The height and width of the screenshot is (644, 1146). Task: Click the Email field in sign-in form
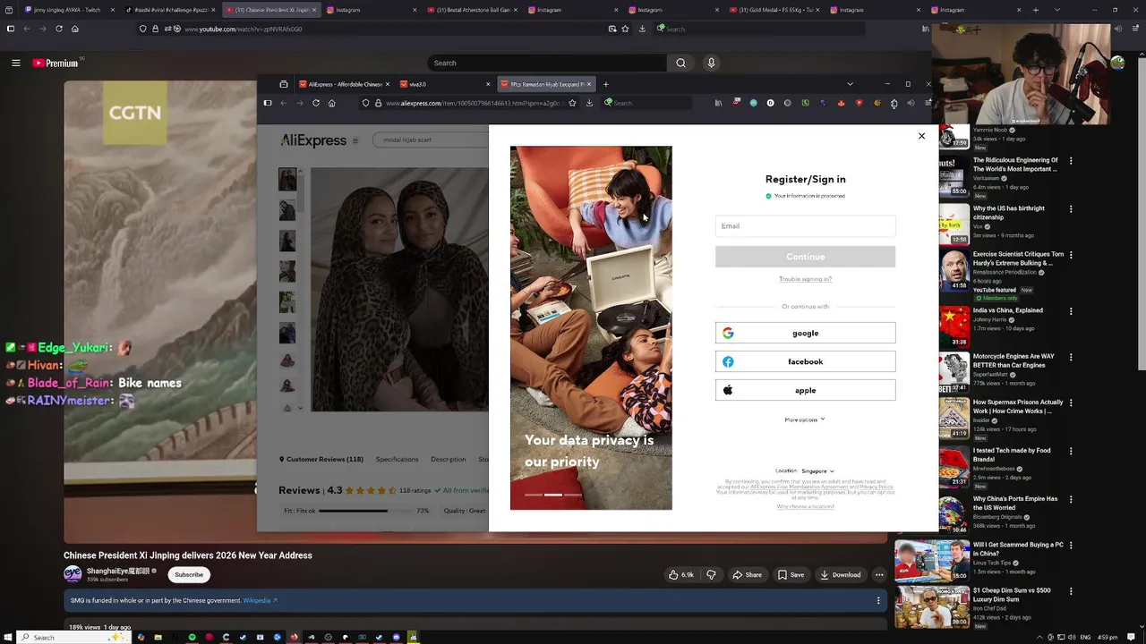[x=805, y=226]
